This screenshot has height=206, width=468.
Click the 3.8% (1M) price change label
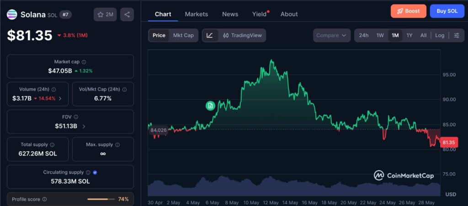tap(73, 36)
